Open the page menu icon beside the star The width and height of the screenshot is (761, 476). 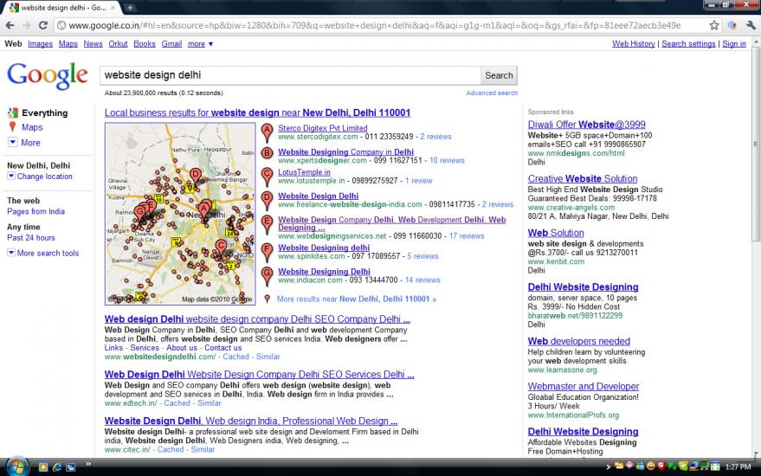(x=732, y=25)
